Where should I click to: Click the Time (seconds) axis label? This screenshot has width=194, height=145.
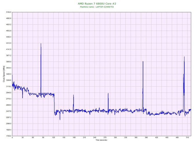coord(101,140)
